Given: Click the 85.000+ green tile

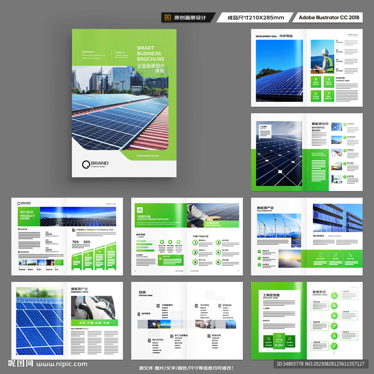Looking at the screenshot, I should point(279,341).
